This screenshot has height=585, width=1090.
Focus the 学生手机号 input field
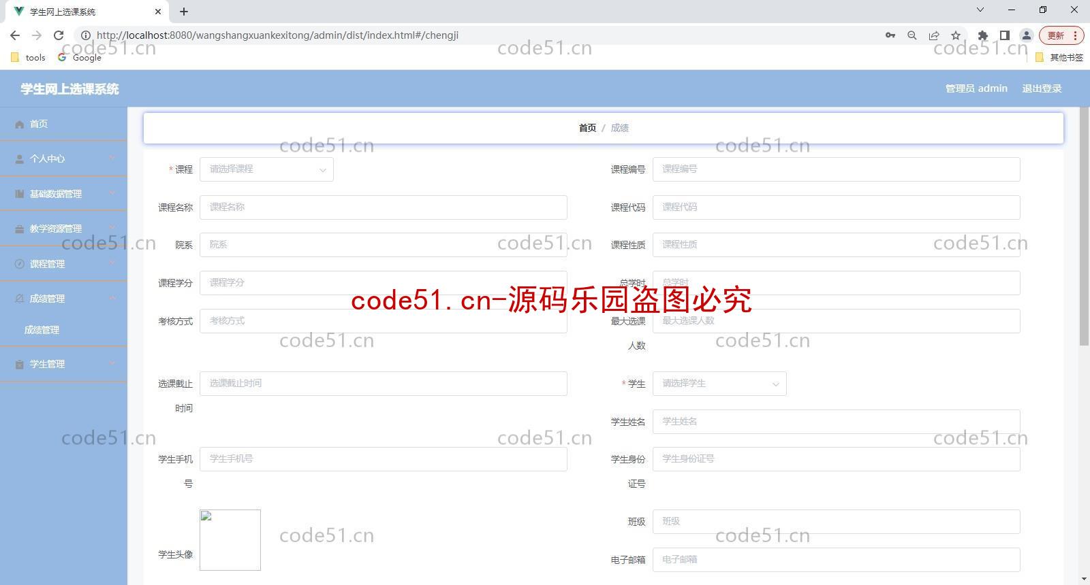383,459
